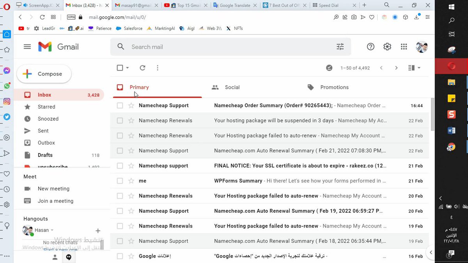Open Gmail main menu hamburger icon

click(x=27, y=47)
